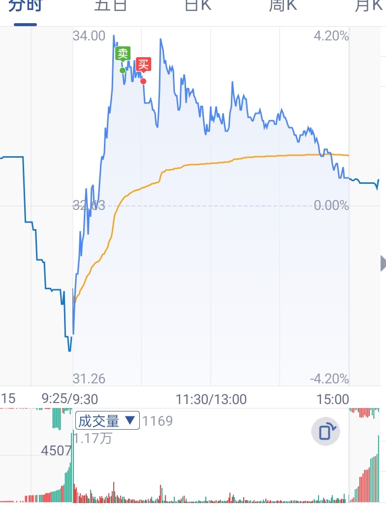Select the 日K tab
This screenshot has width=386, height=509.
pyautogui.click(x=198, y=5)
